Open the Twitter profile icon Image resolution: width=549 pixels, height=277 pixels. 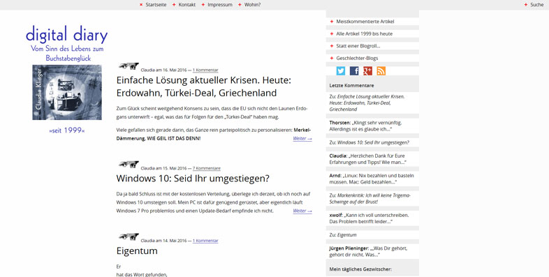(341, 71)
